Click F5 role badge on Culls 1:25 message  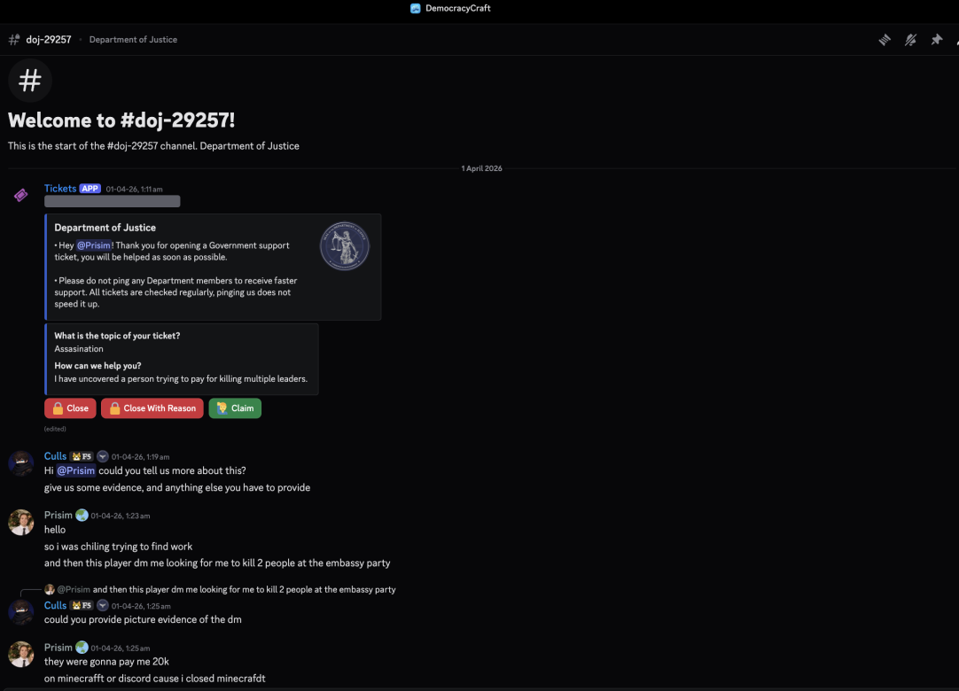[x=82, y=605]
